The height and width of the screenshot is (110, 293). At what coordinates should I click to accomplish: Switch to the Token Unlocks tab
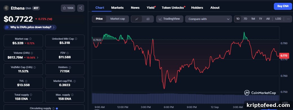pos(173,8)
